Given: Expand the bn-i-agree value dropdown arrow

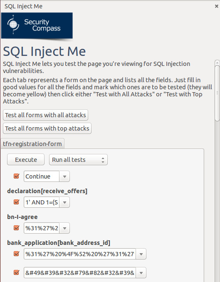Looking at the screenshot, I should 64,228.
